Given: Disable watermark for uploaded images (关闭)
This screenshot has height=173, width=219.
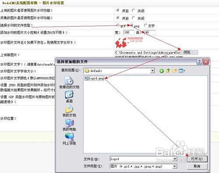Looking at the screenshot, I should coord(133,11).
